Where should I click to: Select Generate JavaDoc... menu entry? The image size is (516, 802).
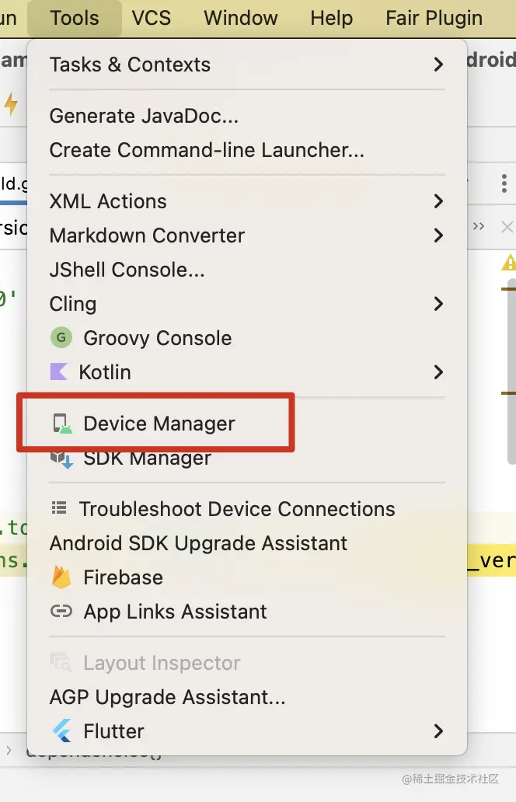click(x=144, y=116)
